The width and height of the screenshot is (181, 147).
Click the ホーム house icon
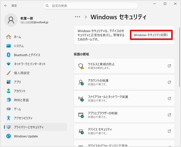pos(9,37)
